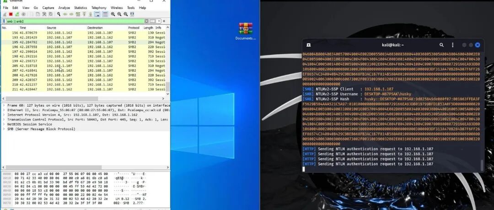Open the File menu in Wireshark
The image size is (494, 210).
click(x=5, y=8)
